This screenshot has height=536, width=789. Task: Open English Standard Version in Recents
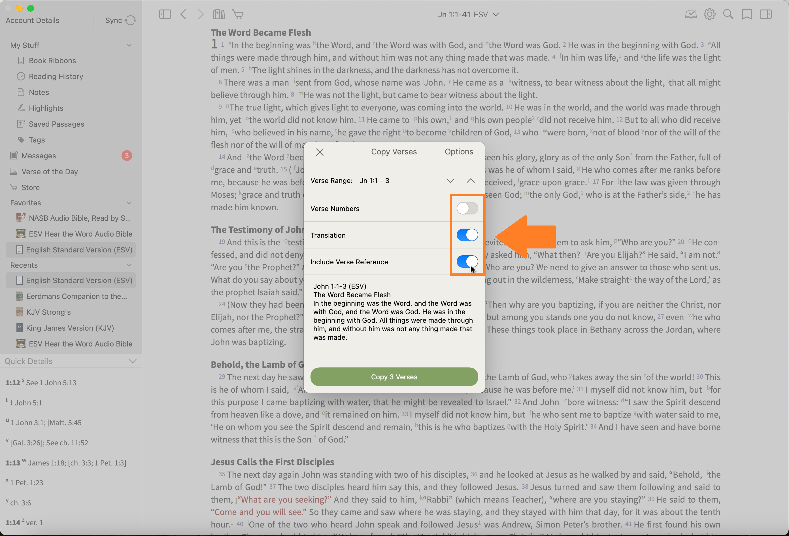71,280
